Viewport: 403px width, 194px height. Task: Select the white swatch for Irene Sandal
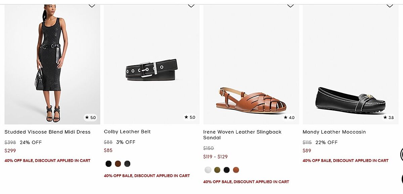(208, 170)
